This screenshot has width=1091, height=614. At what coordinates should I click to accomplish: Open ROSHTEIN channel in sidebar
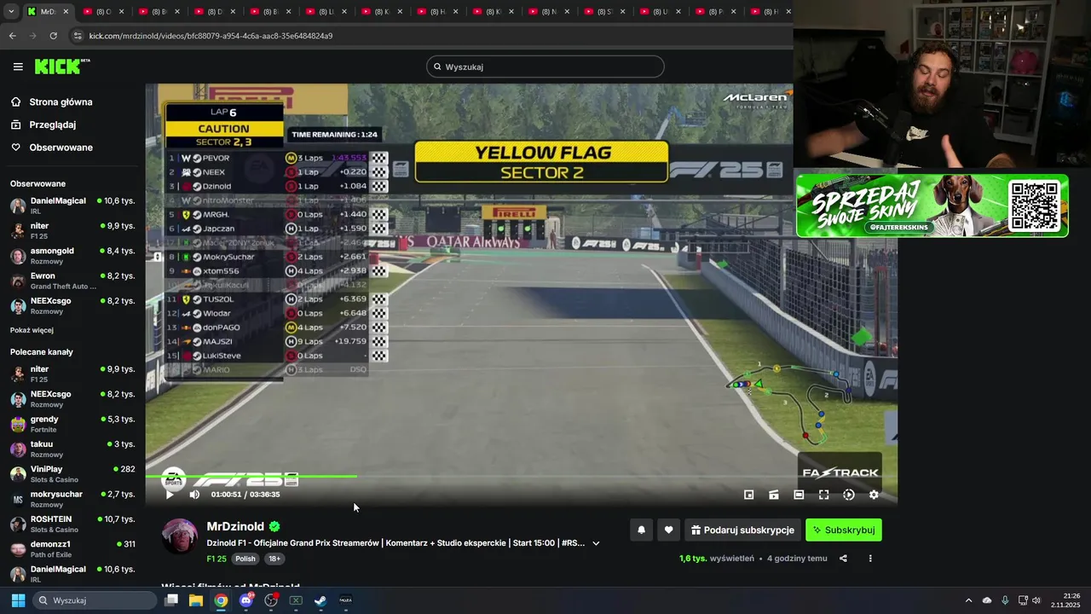[x=72, y=524]
